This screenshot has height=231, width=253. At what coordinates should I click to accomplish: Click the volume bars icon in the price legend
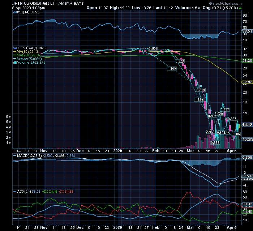pyautogui.click(x=15, y=63)
